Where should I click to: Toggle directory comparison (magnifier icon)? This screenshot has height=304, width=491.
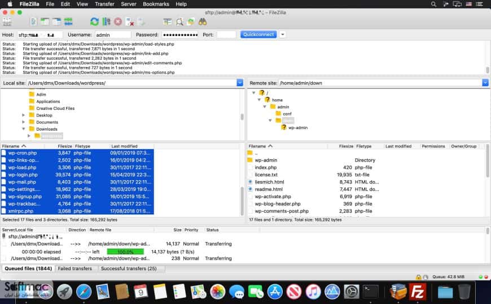pyautogui.click(x=179, y=22)
